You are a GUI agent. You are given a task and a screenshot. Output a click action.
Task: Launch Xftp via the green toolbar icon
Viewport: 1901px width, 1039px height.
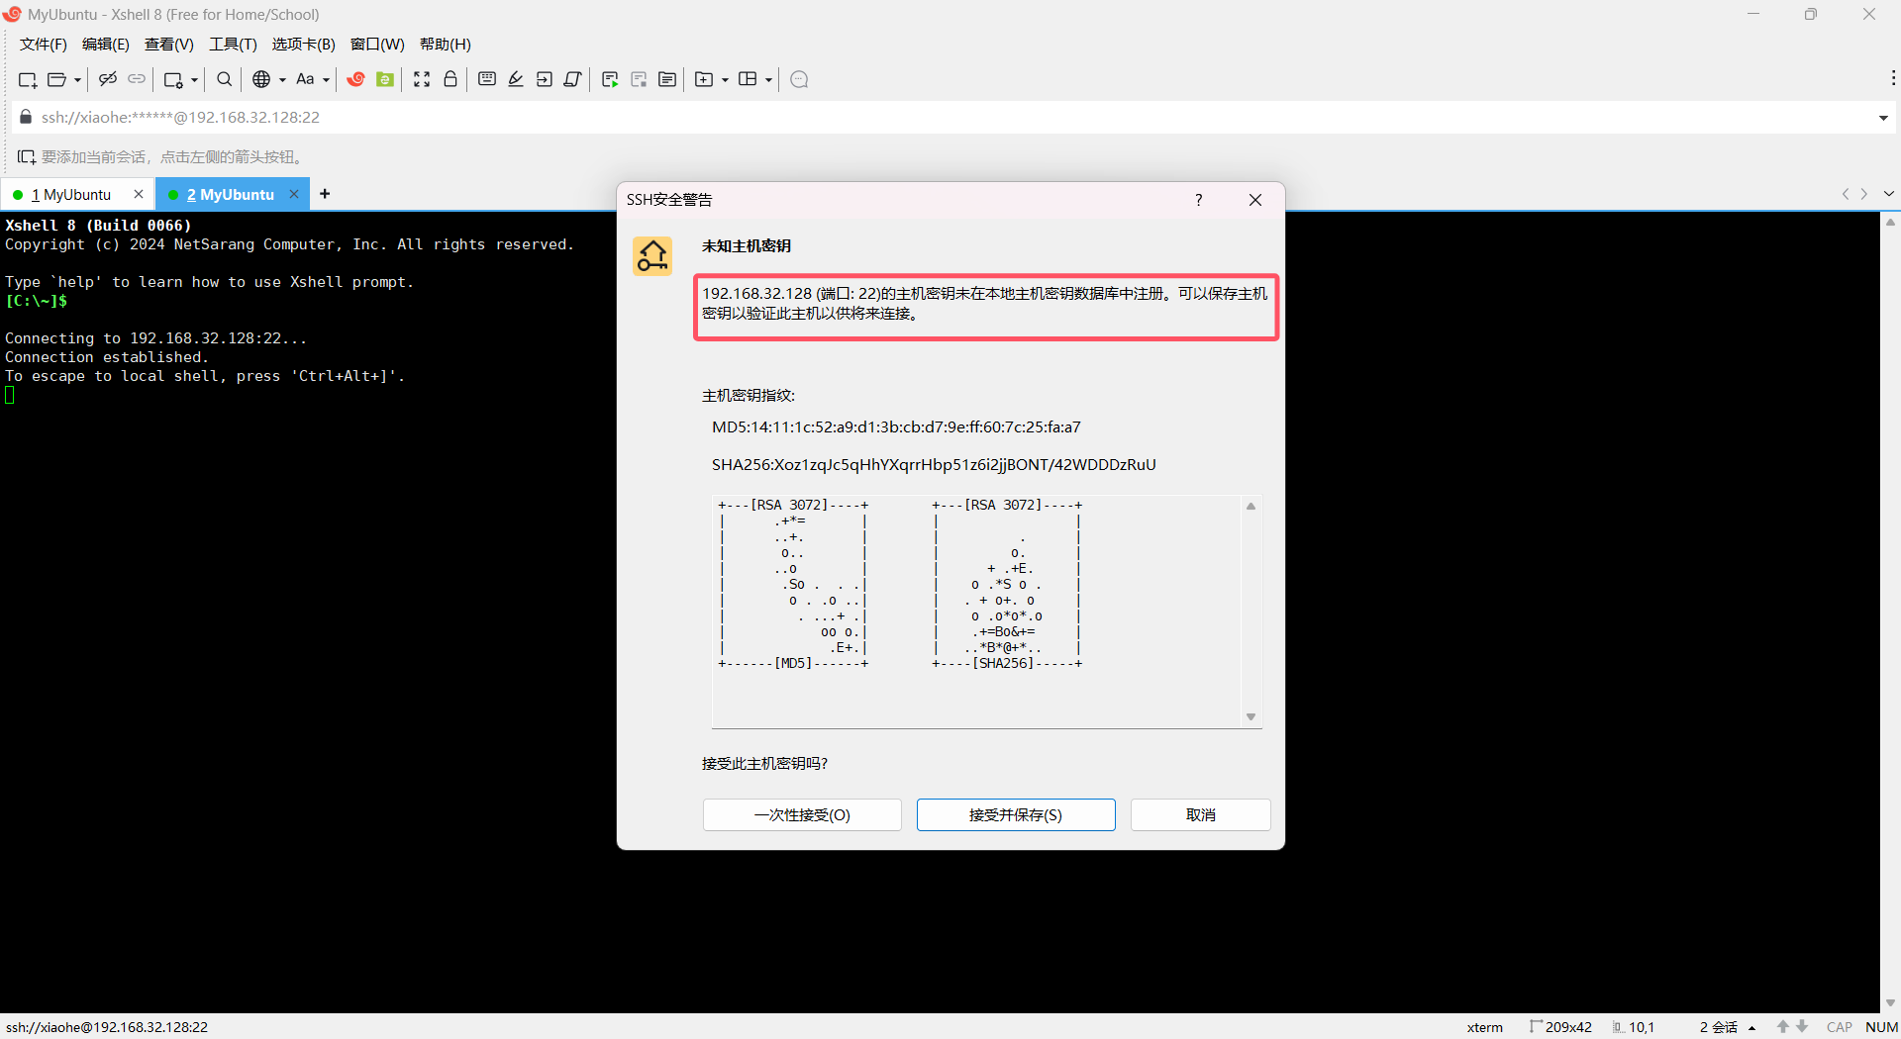(385, 79)
